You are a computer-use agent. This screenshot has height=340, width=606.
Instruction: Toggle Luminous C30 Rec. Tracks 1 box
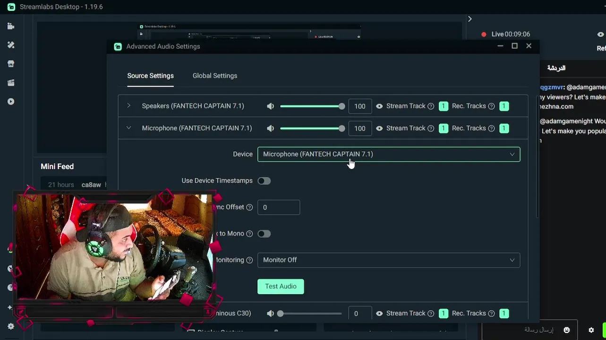pos(504,314)
